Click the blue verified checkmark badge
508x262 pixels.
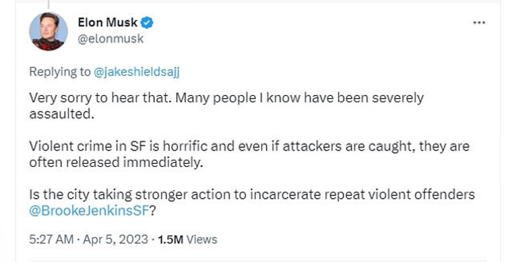148,23
